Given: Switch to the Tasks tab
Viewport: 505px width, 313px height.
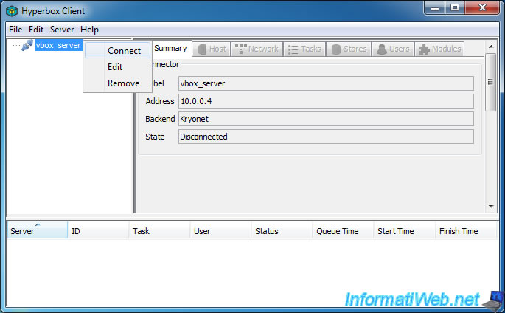Looking at the screenshot, I should coord(304,49).
